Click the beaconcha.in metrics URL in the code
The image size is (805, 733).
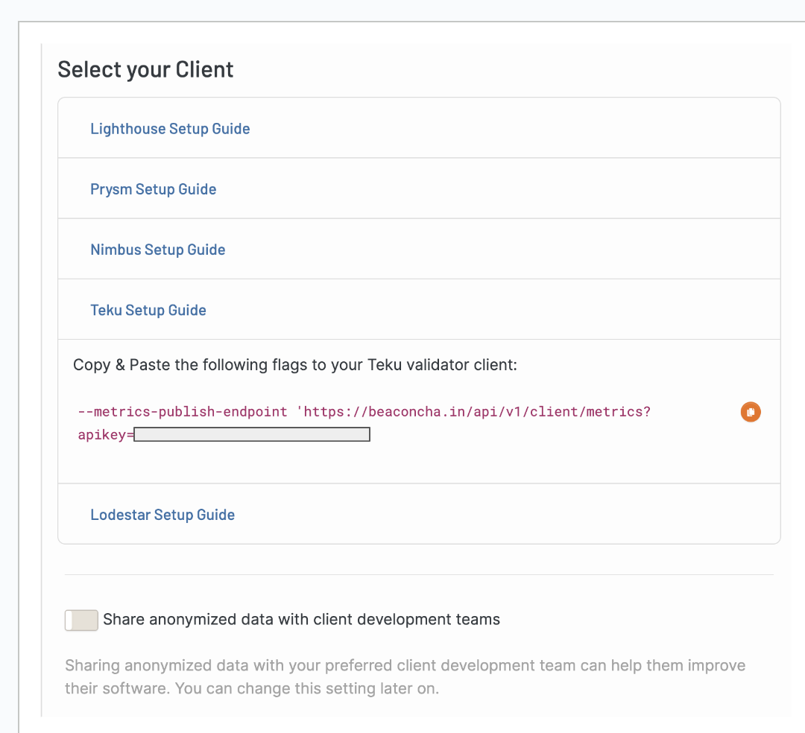pos(477,412)
